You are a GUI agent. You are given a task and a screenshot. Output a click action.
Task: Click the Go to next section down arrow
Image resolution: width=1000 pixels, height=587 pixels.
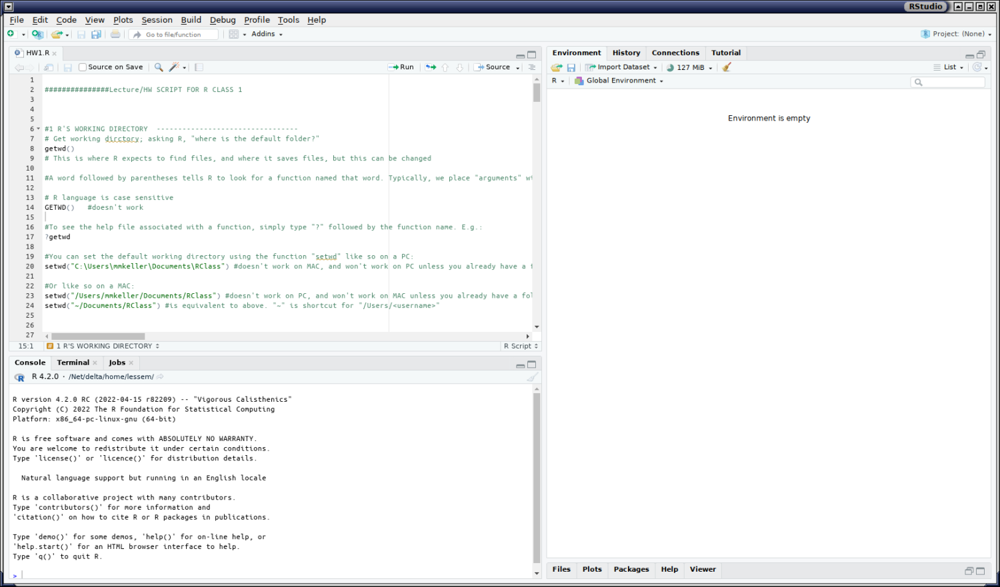459,67
